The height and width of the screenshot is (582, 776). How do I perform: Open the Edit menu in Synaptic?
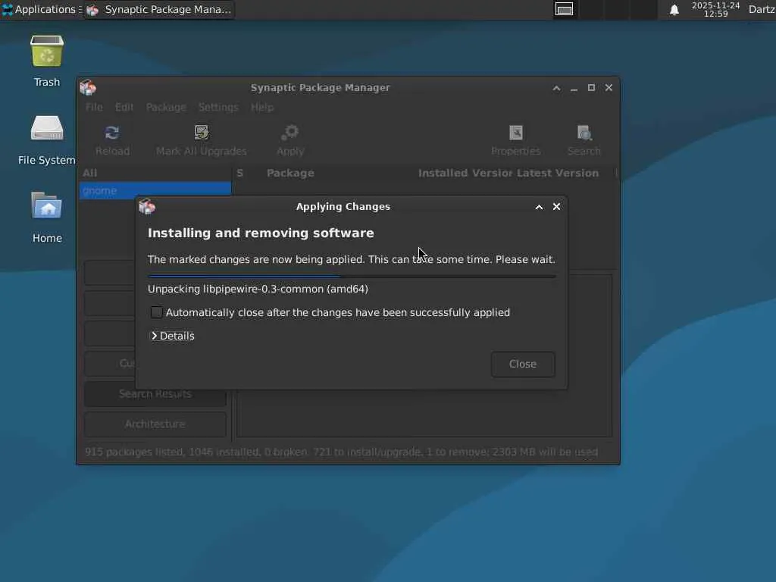[124, 107]
